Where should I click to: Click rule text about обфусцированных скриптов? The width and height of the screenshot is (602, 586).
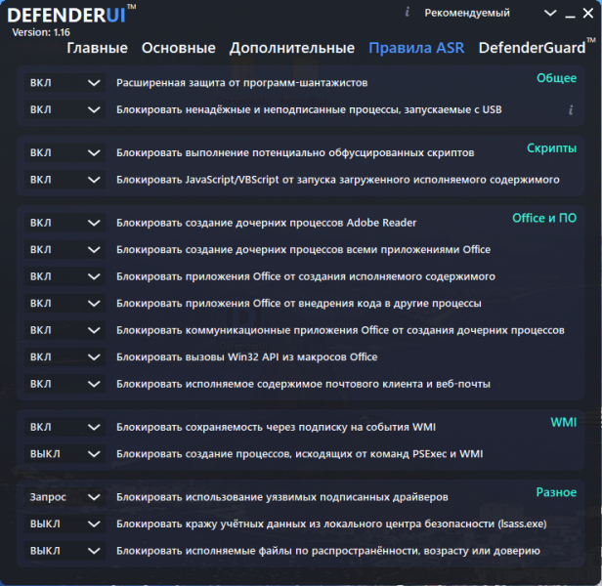coord(295,152)
